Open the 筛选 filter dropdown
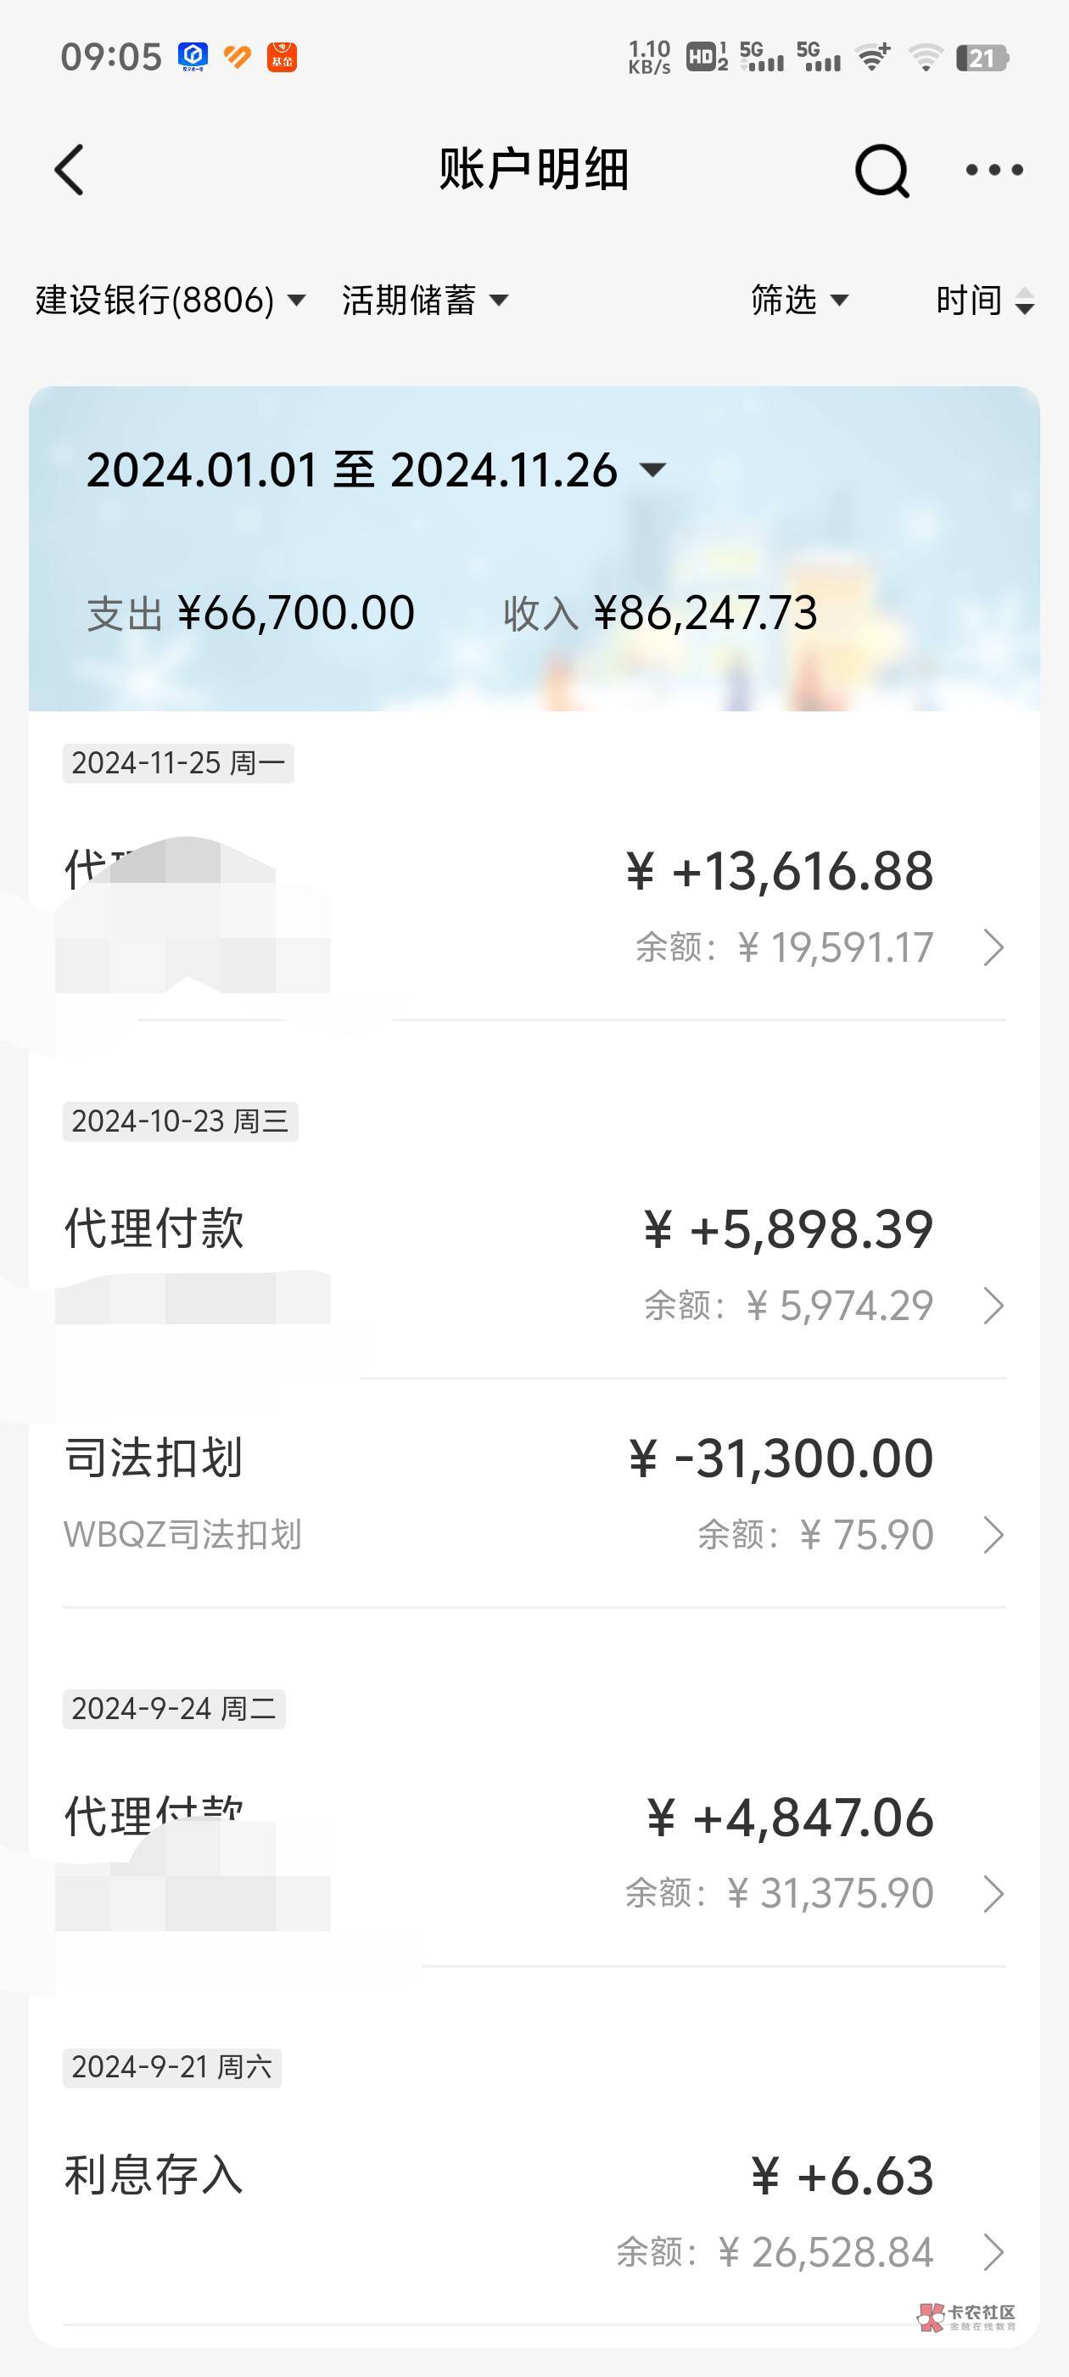The image size is (1069, 2377). point(798,300)
